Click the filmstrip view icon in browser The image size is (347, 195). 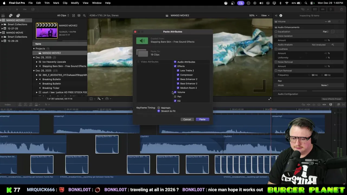click(x=79, y=15)
